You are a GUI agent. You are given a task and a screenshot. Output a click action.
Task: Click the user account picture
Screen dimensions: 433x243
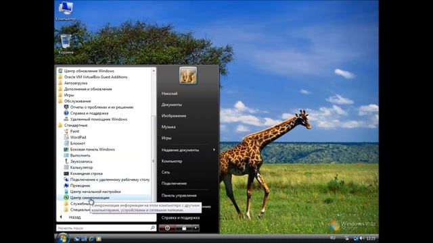click(188, 75)
